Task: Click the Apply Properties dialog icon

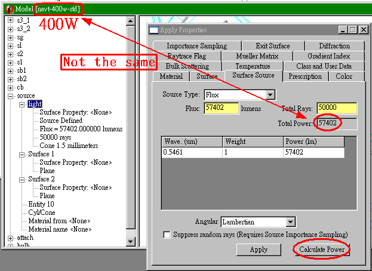Action: (x=153, y=30)
